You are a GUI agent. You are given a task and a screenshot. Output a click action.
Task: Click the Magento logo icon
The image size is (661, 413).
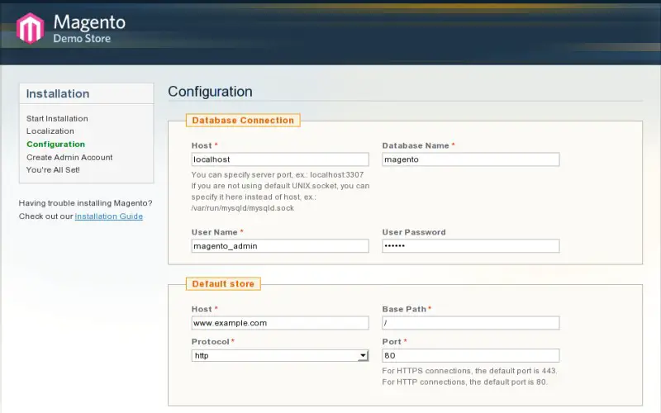pos(30,28)
